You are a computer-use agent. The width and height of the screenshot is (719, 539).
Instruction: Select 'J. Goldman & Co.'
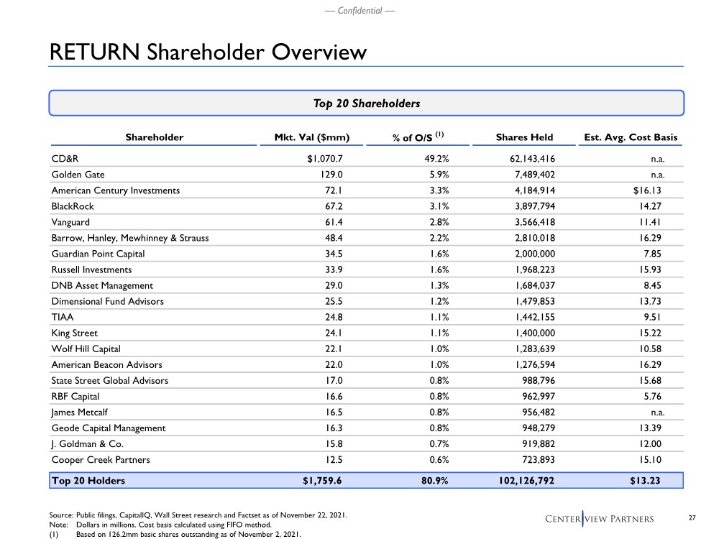click(88, 443)
